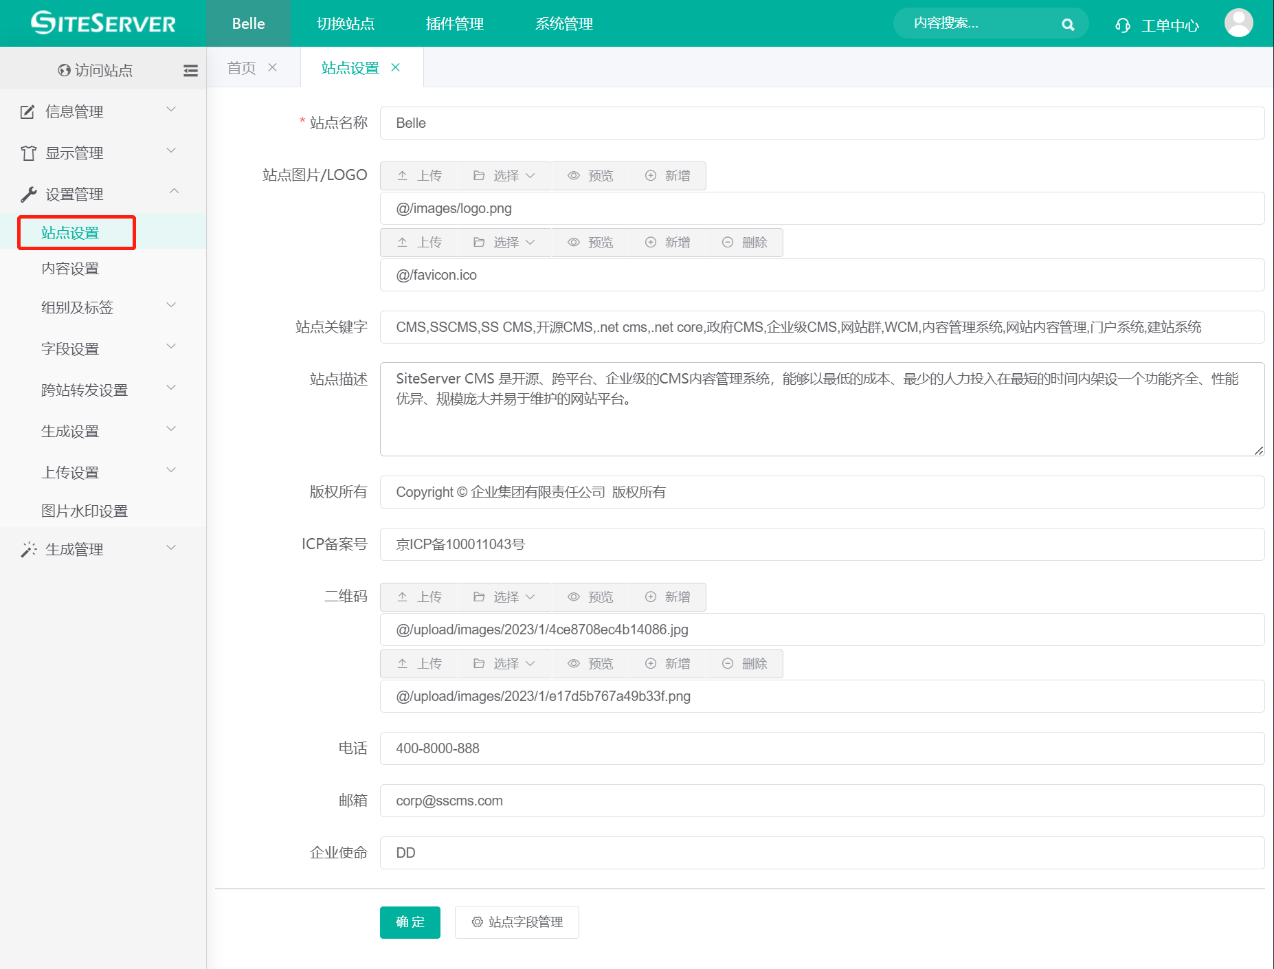Open 选择 dropdown in the logo toolbar
Image resolution: width=1274 pixels, height=969 pixels.
pyautogui.click(x=504, y=176)
